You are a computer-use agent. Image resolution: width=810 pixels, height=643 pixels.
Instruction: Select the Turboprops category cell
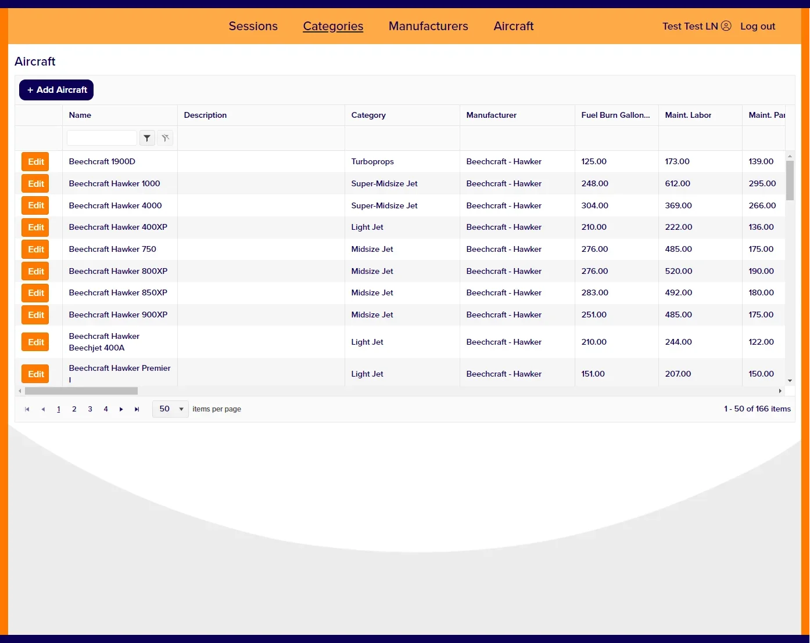pos(402,162)
